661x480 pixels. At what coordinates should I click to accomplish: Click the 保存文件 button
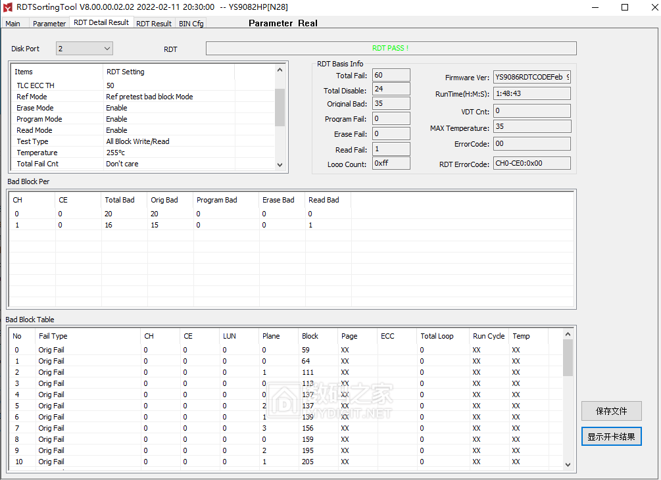coord(611,411)
